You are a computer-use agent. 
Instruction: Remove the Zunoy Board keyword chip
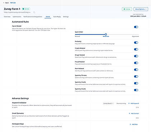point(113,103)
